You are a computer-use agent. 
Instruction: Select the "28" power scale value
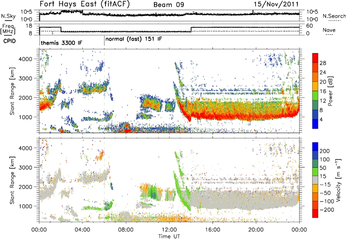coord(323,63)
